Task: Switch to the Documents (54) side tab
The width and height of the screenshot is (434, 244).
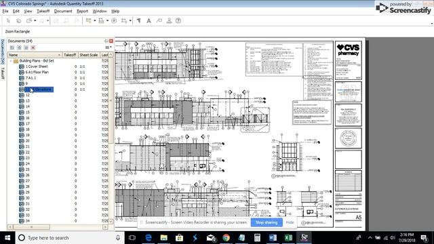Action: (3, 52)
